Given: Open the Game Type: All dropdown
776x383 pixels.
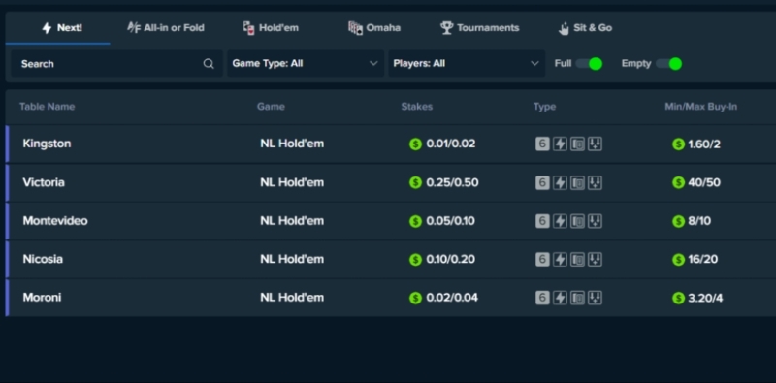Looking at the screenshot, I should click(x=306, y=63).
